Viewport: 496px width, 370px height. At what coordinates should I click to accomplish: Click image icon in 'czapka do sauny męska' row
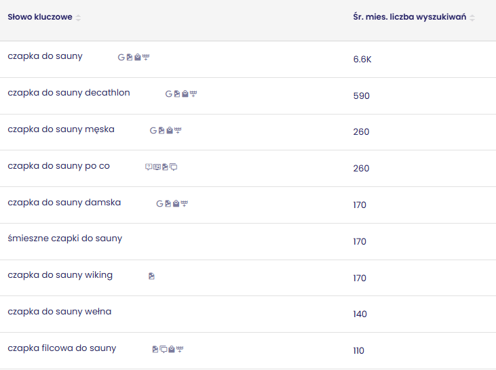point(161,130)
